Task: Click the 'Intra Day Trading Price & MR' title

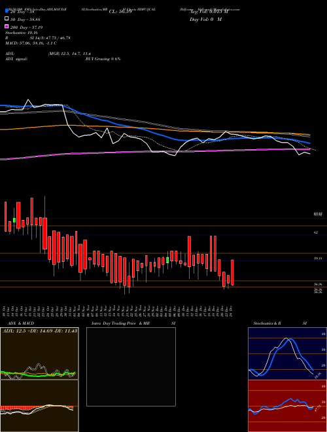Action: click(x=120, y=323)
